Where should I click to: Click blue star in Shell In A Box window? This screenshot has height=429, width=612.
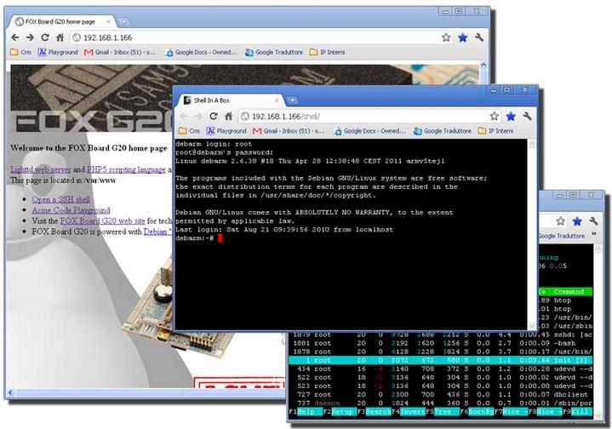(511, 116)
